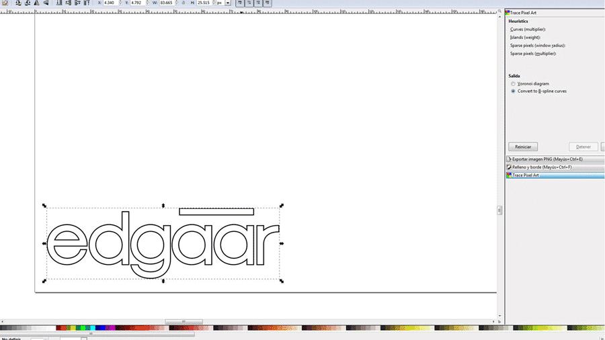Click top-right selection scale handle
The image size is (605, 340).
click(282, 206)
